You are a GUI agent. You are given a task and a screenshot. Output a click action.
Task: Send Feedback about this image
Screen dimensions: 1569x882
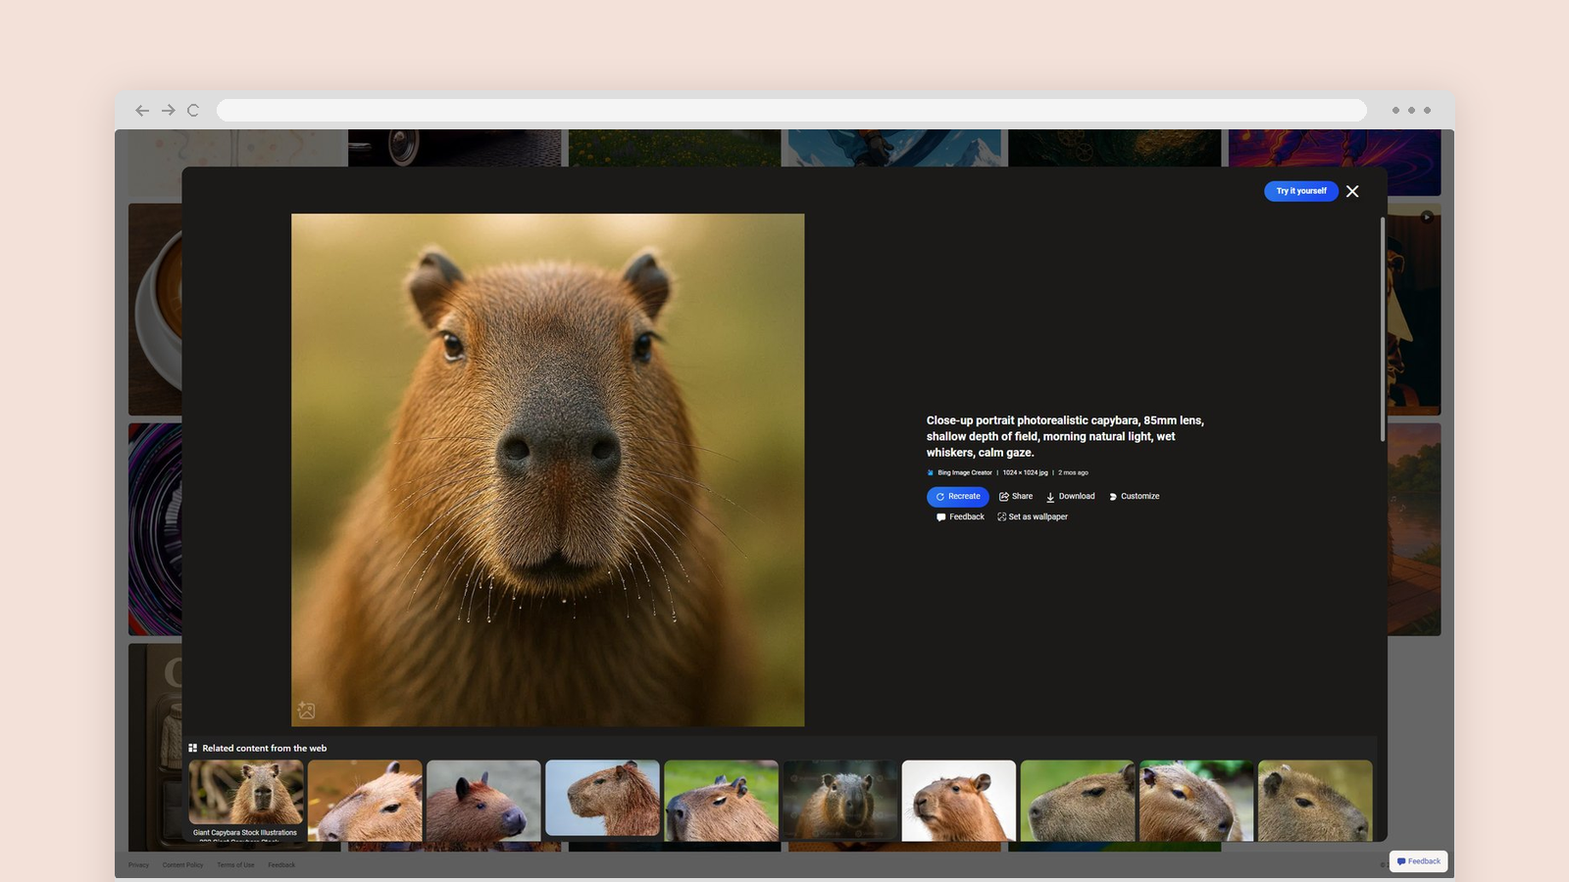click(x=960, y=517)
